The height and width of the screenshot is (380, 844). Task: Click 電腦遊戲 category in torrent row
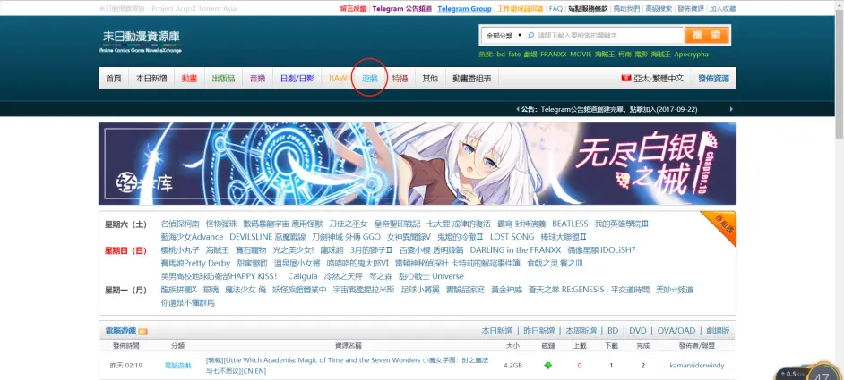pos(178,366)
